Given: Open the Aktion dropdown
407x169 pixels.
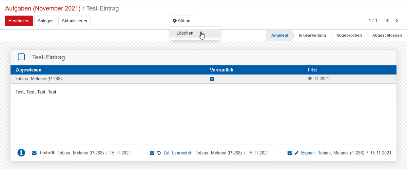Looking at the screenshot, I should (x=182, y=21).
